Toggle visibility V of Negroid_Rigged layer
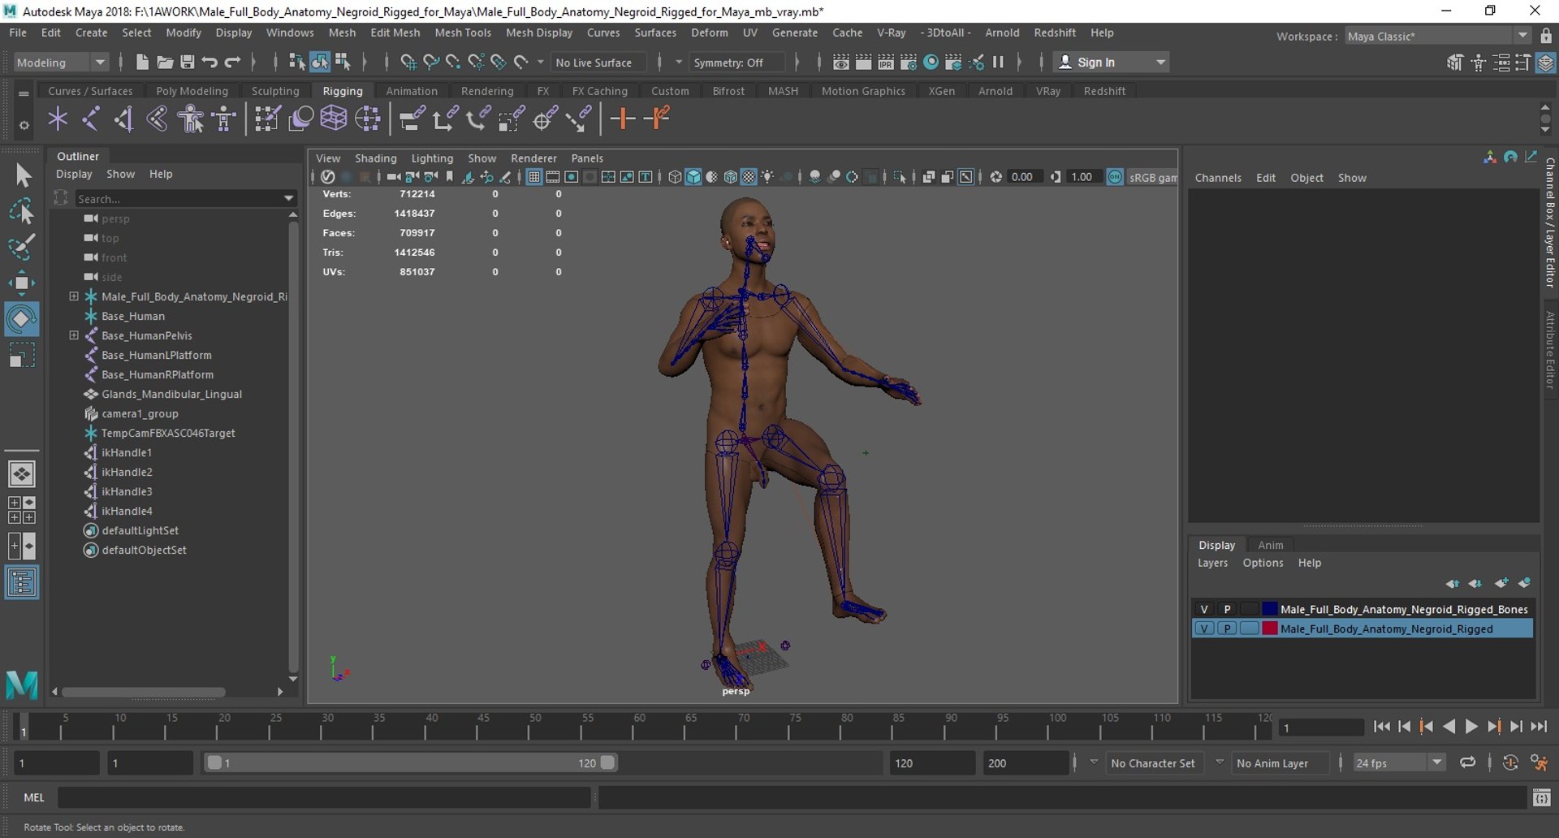Screen dimensions: 1559x838 point(1204,628)
